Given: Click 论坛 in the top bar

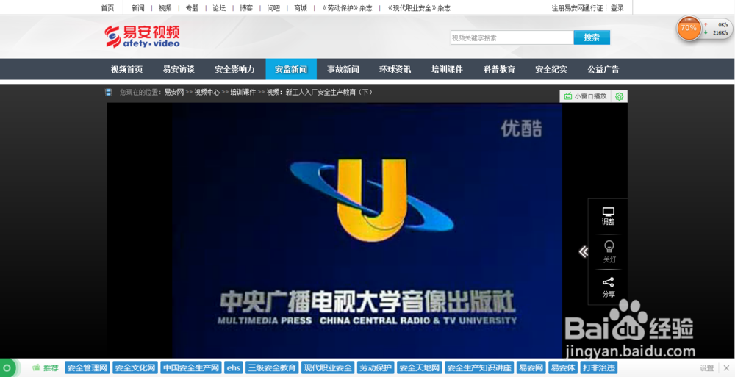Looking at the screenshot, I should (x=219, y=7).
